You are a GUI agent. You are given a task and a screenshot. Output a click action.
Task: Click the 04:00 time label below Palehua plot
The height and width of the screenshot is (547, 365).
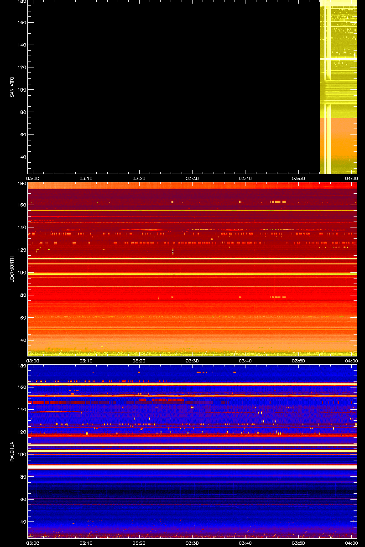pyautogui.click(x=351, y=543)
